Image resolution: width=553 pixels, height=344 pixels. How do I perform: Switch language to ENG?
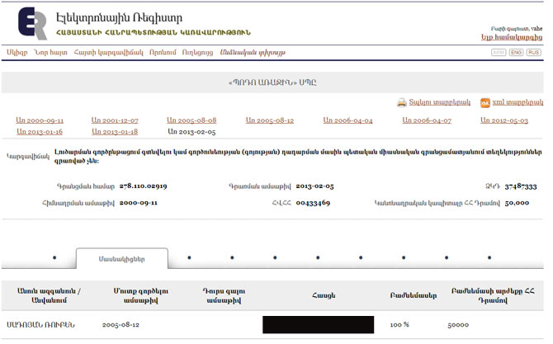coord(516,53)
